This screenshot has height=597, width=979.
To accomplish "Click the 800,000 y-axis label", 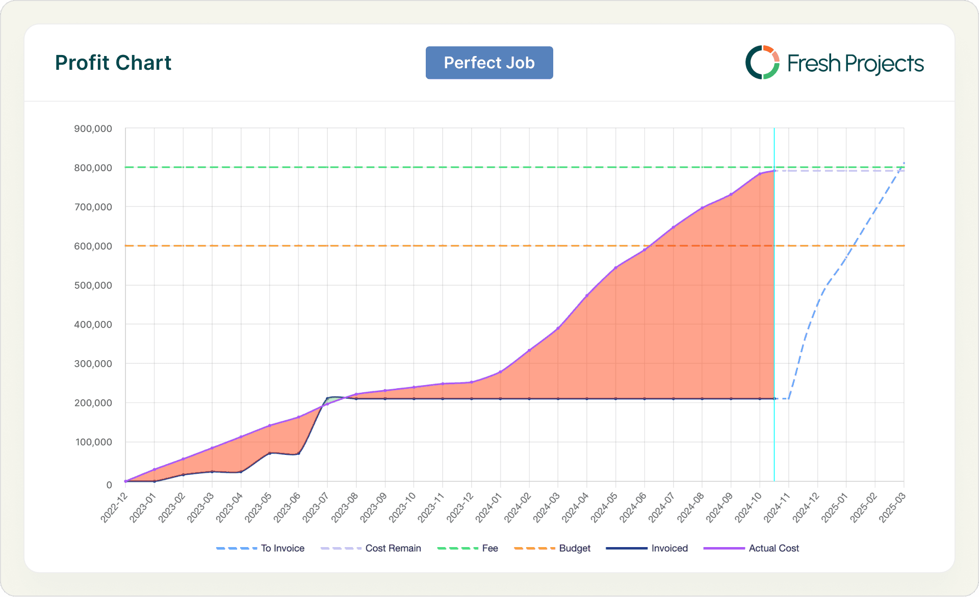I will pyautogui.click(x=93, y=168).
